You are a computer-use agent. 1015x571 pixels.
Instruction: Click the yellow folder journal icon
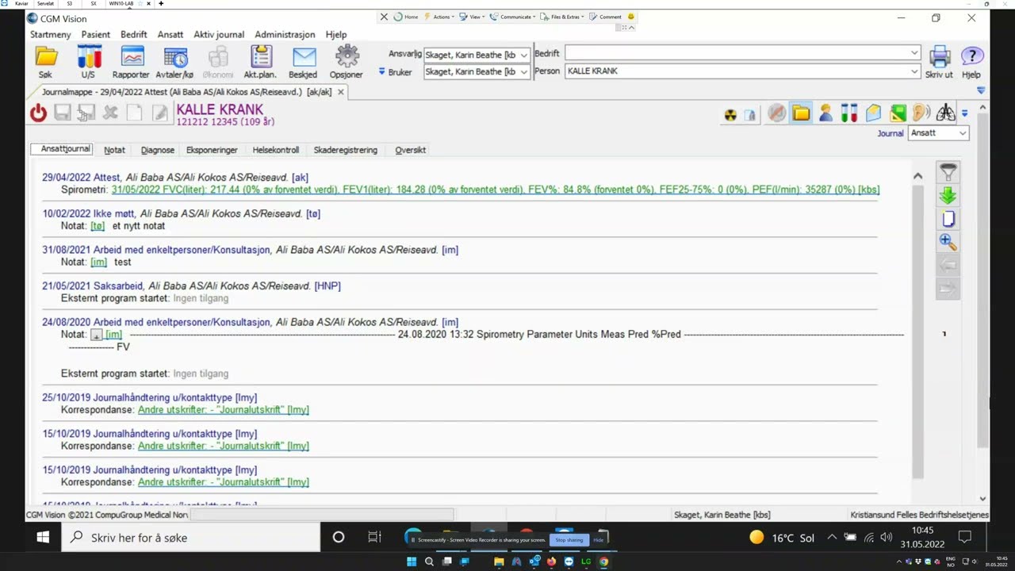click(x=801, y=113)
